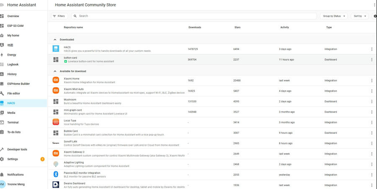This screenshot has height=189, width=377.
Task: Sort by Stars column header
Action: coord(238,27)
